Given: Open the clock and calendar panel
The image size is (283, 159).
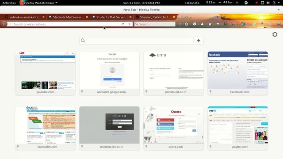Looking at the screenshot, I should [x=141, y=3].
